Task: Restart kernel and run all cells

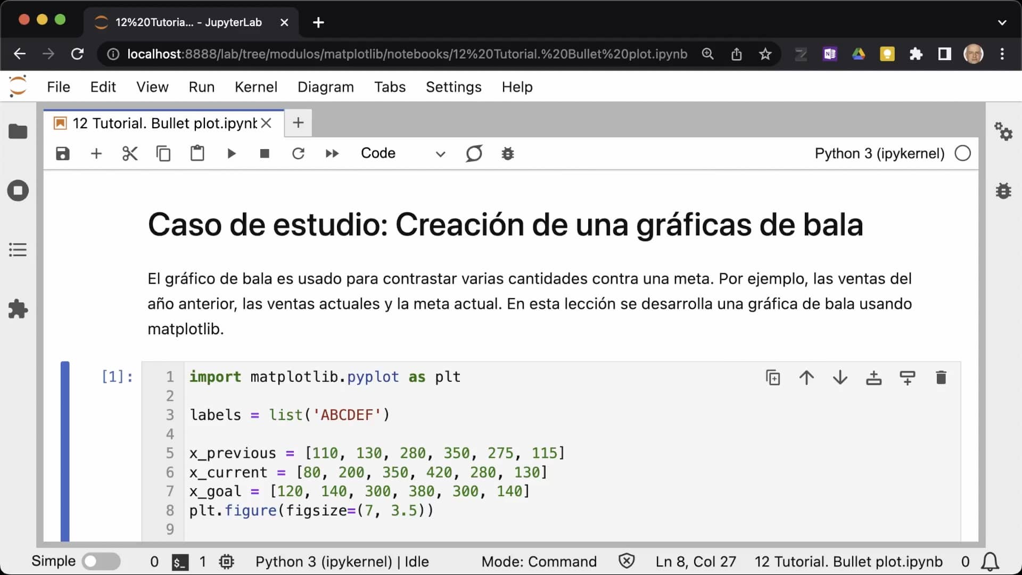Action: 332,154
